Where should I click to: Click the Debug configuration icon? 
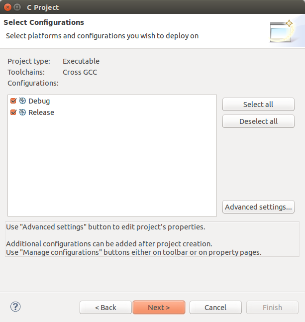coord(22,101)
